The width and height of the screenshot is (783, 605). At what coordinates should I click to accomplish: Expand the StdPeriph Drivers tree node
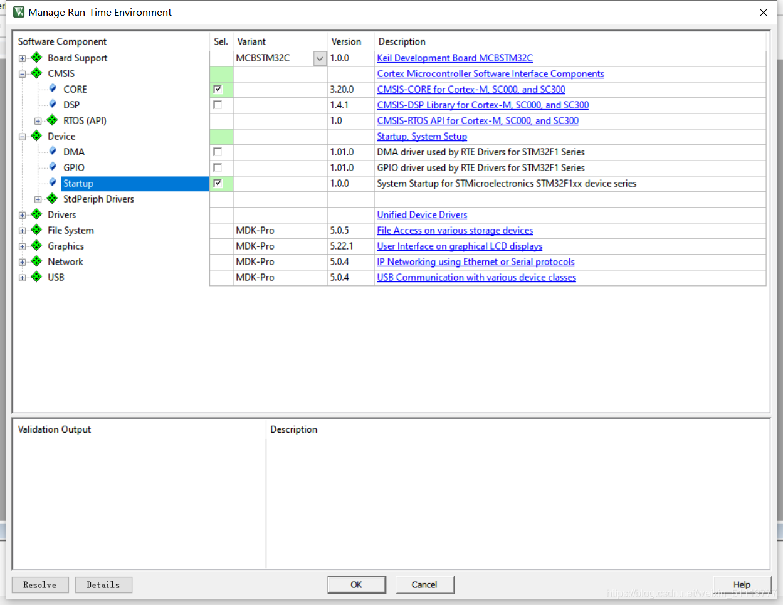tap(38, 199)
